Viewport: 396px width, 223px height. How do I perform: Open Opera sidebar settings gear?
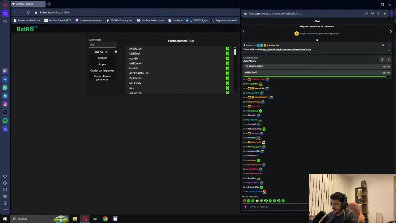5,196
